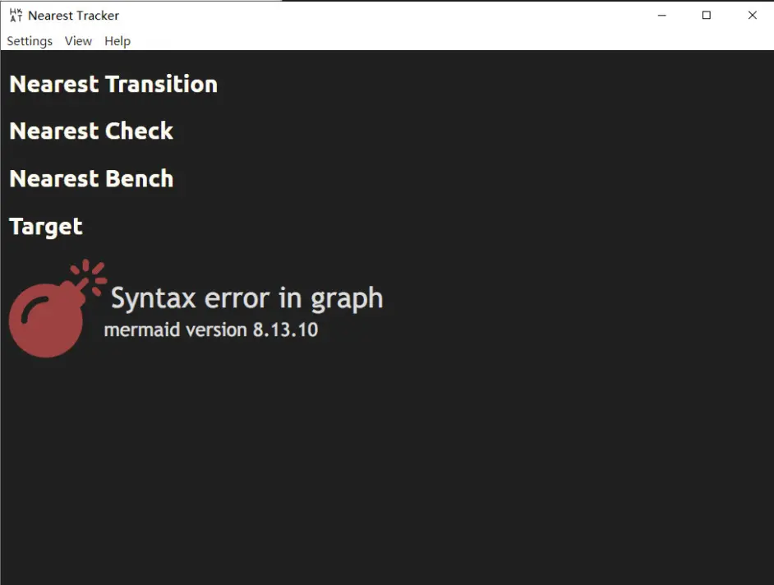
Task: Click the 'mermaid version' text line
Action: (211, 329)
